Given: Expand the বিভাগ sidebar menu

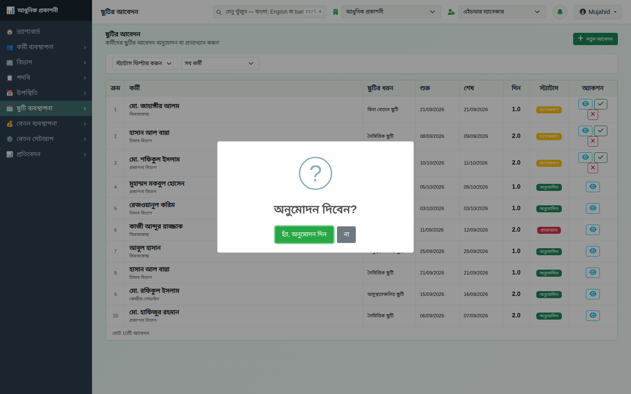Looking at the screenshot, I should 46,62.
